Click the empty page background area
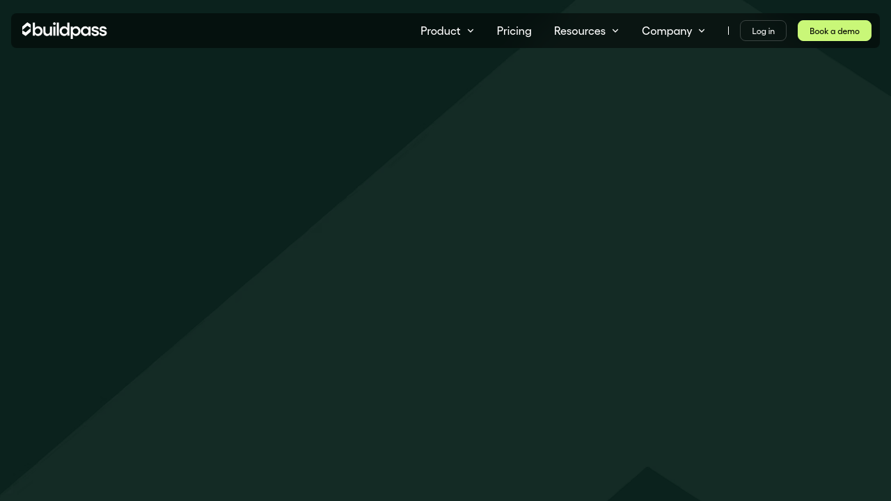 tap(445, 278)
